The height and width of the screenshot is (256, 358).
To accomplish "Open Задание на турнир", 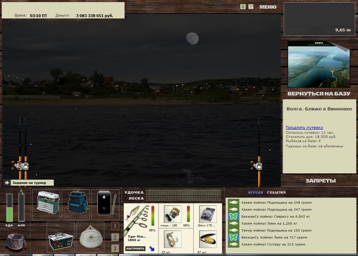I will (32, 183).
